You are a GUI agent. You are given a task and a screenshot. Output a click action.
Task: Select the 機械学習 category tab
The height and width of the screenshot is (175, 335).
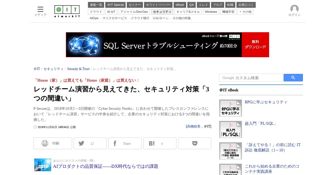coord(228,12)
